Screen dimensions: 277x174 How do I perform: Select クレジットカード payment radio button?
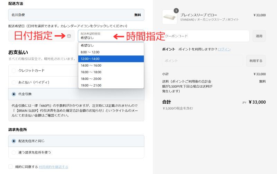coord(14,71)
